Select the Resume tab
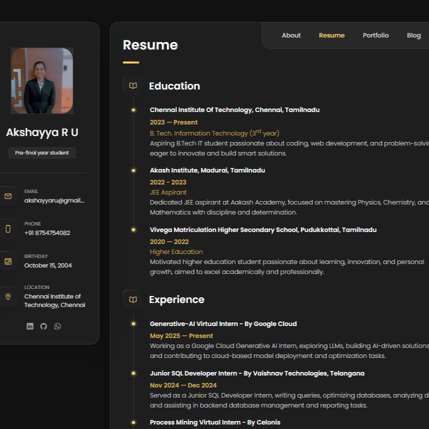This screenshot has height=429, width=429. [x=331, y=35]
